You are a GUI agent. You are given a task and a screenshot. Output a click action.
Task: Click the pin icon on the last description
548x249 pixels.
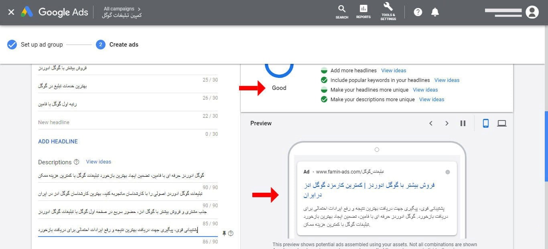[224, 233]
